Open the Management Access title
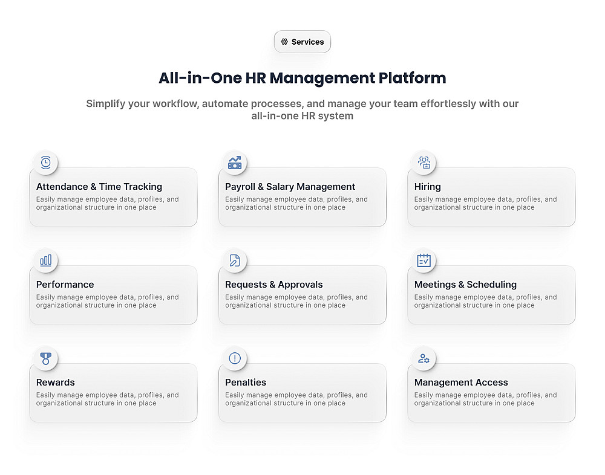This screenshot has height=475, width=605. tap(461, 383)
